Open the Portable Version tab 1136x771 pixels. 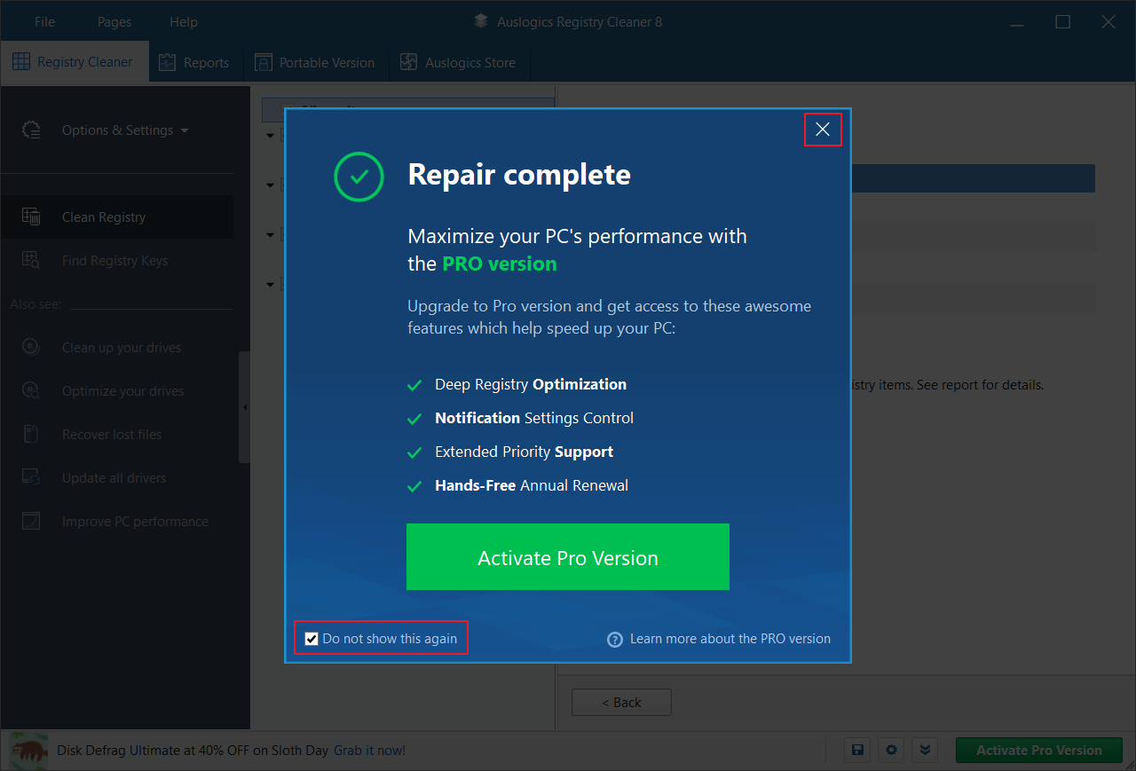click(315, 62)
